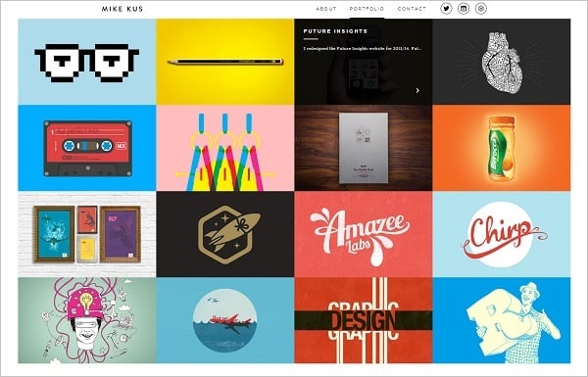Read the Future Insights description text
Screen dimensions: 588x377
click(363, 48)
